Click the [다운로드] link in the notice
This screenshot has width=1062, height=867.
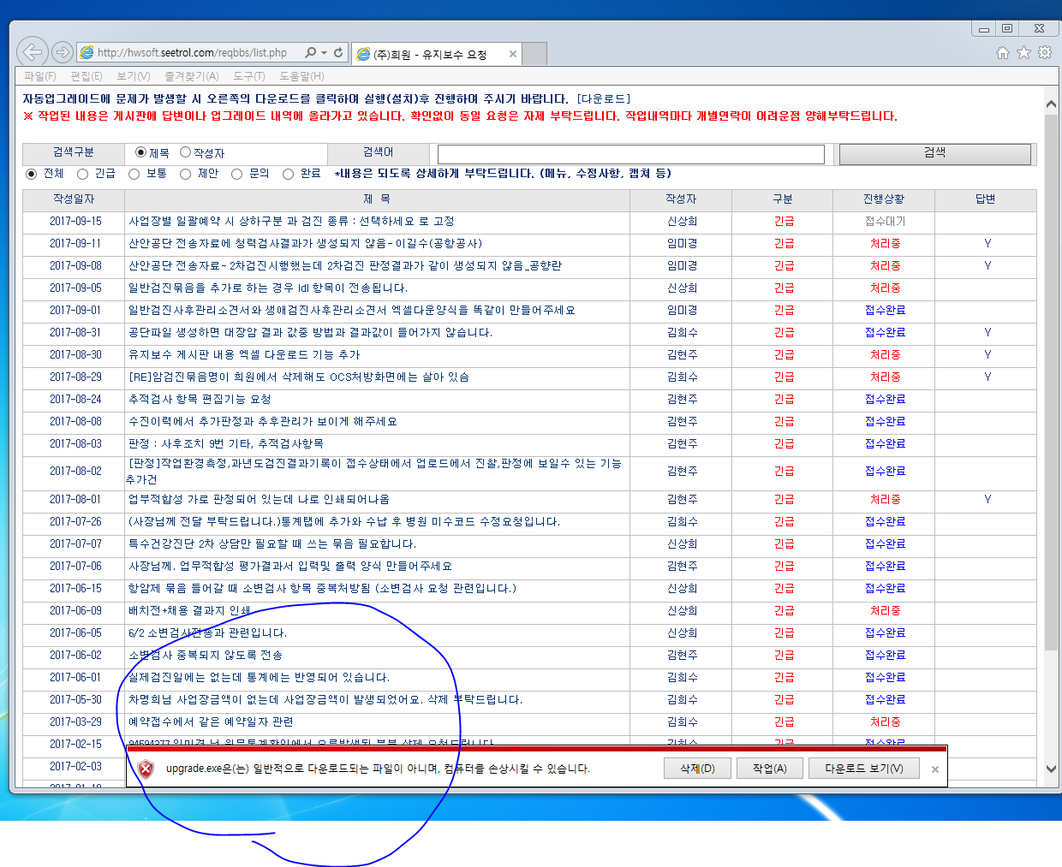(x=605, y=99)
